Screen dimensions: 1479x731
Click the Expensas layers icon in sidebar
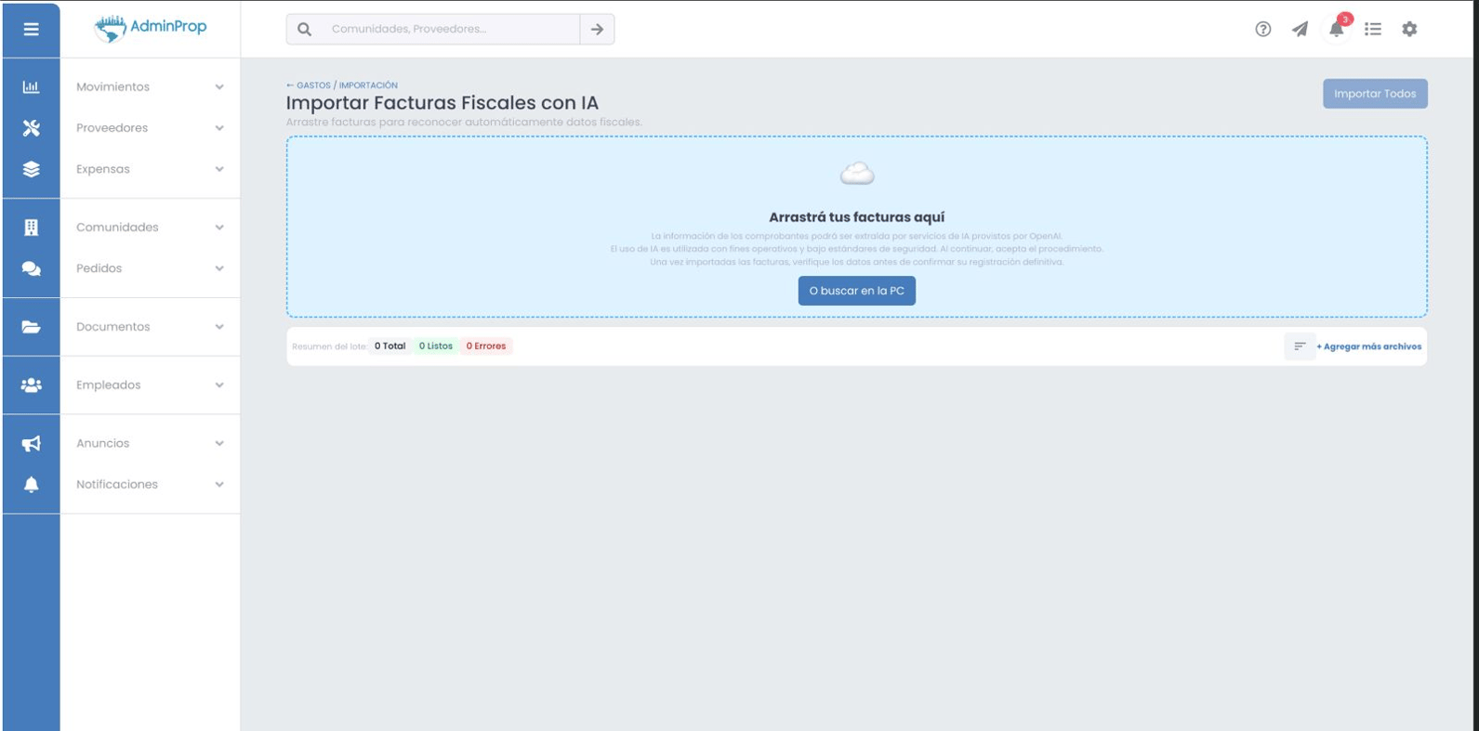click(x=31, y=169)
